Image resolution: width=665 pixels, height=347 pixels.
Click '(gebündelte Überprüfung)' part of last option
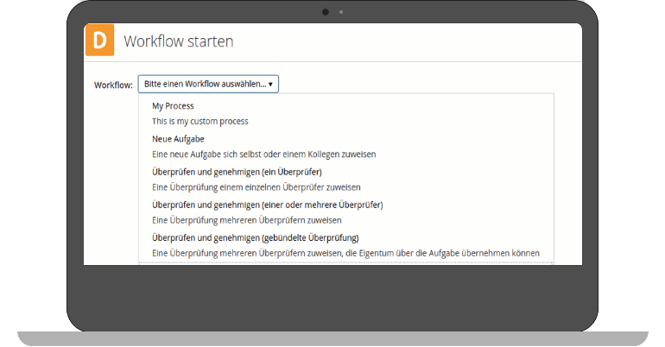coord(310,238)
